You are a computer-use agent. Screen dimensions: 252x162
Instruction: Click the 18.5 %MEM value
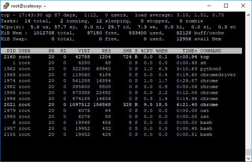(162, 105)
